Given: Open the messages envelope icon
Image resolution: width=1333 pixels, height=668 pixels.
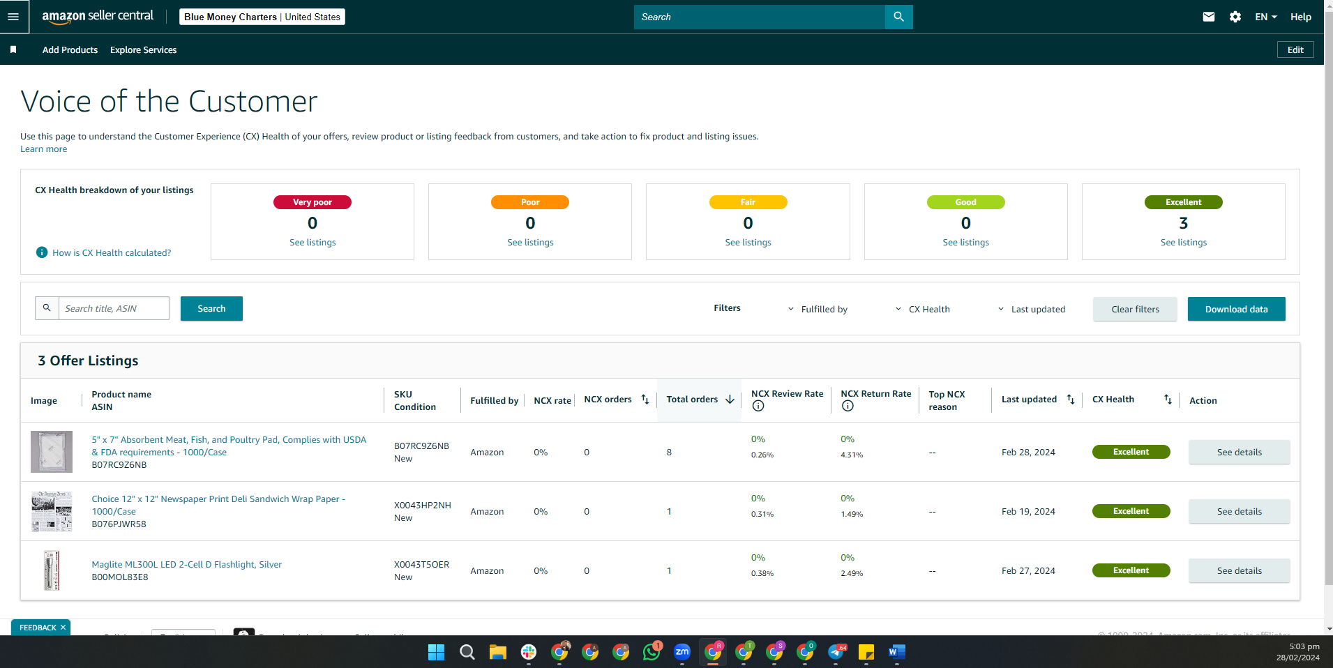Looking at the screenshot, I should point(1209,17).
